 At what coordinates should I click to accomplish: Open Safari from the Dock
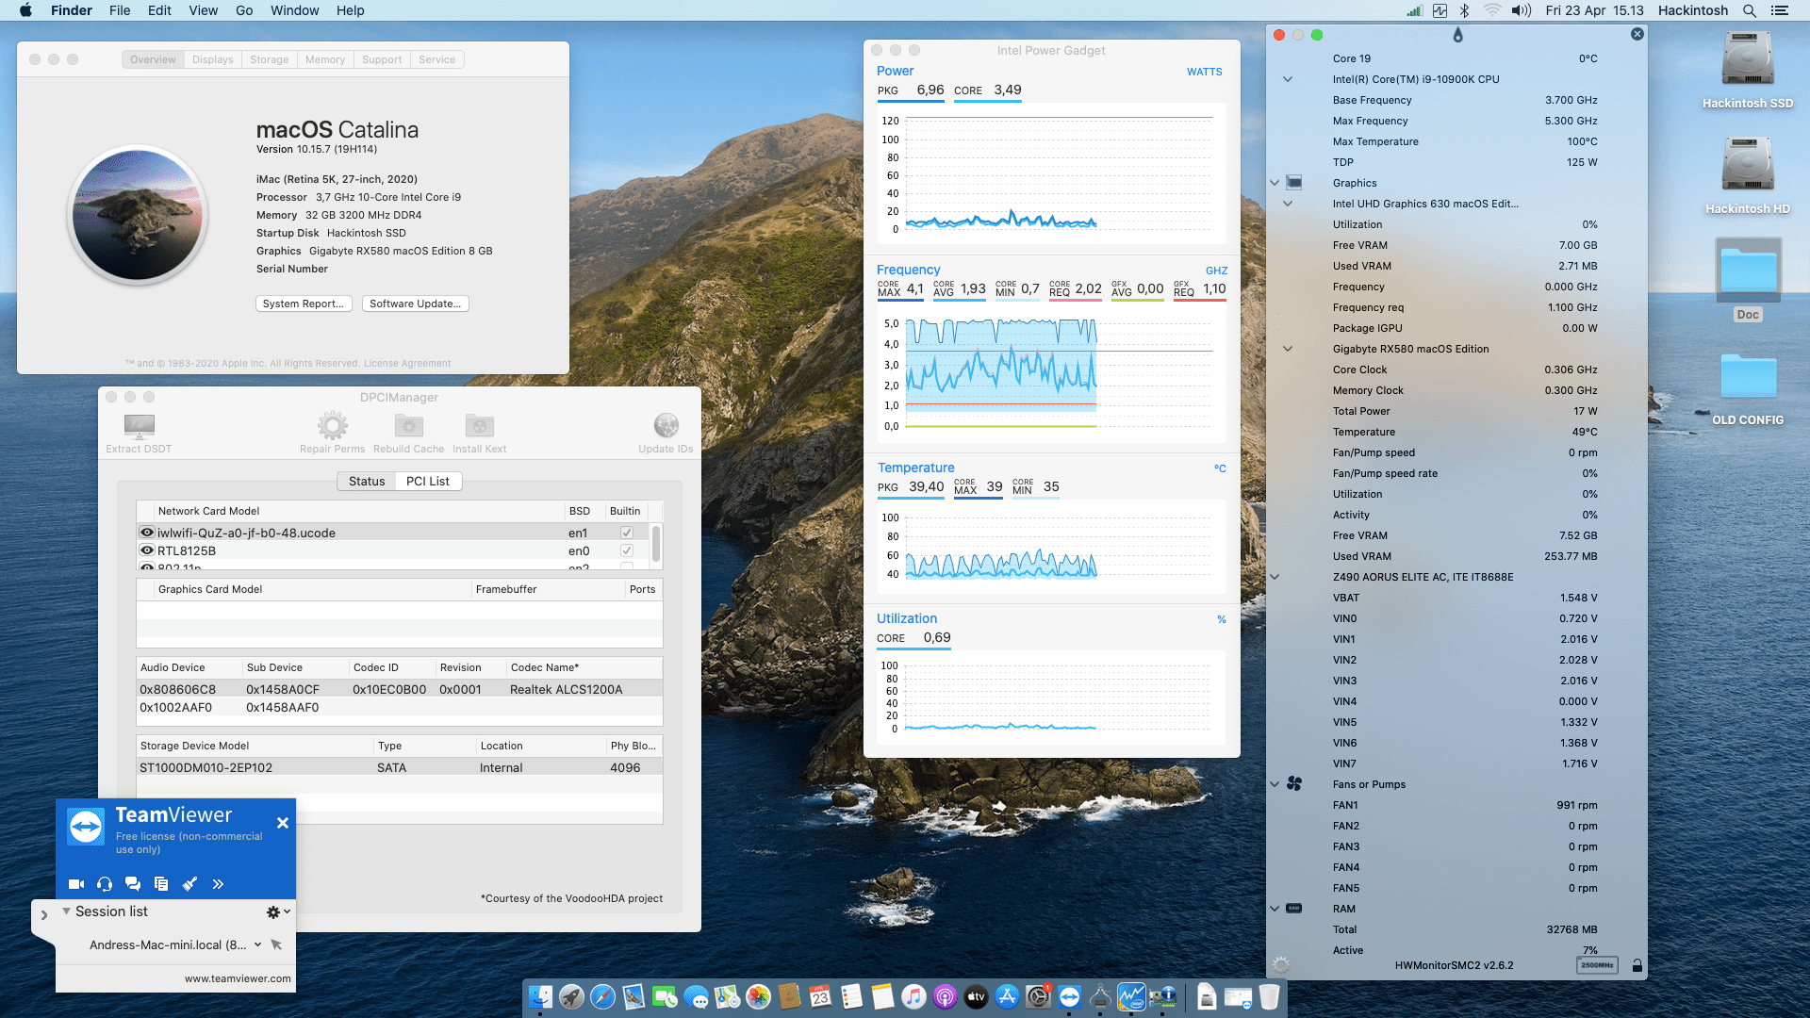pos(602,996)
